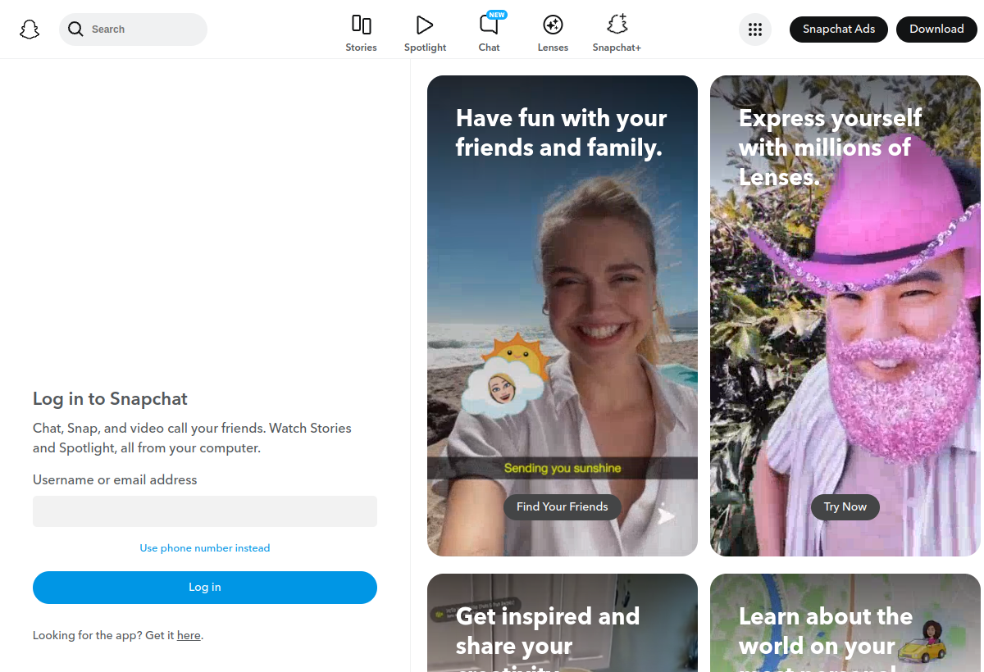Click Use phone number instead link

click(205, 548)
